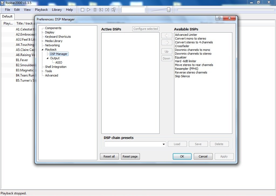Click the Reset all button
This screenshot has height=196, width=276.
[x=109, y=156]
